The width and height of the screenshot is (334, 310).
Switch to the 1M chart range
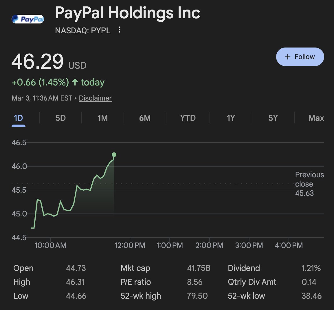pyautogui.click(x=103, y=118)
